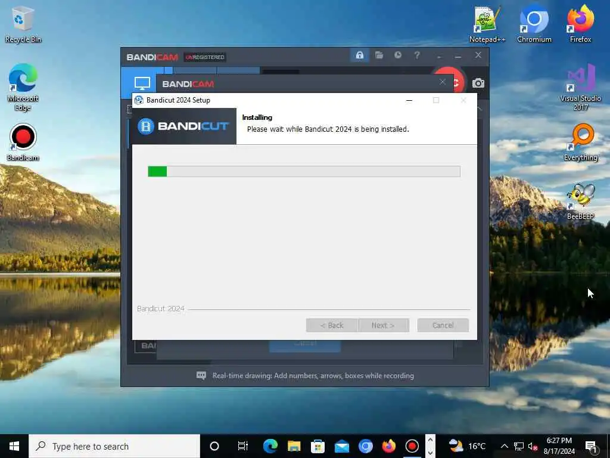Open Cortana circle icon on taskbar

pyautogui.click(x=214, y=446)
